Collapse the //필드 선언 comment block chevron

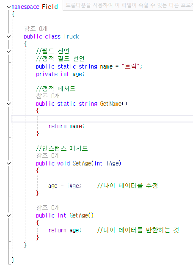8,51
